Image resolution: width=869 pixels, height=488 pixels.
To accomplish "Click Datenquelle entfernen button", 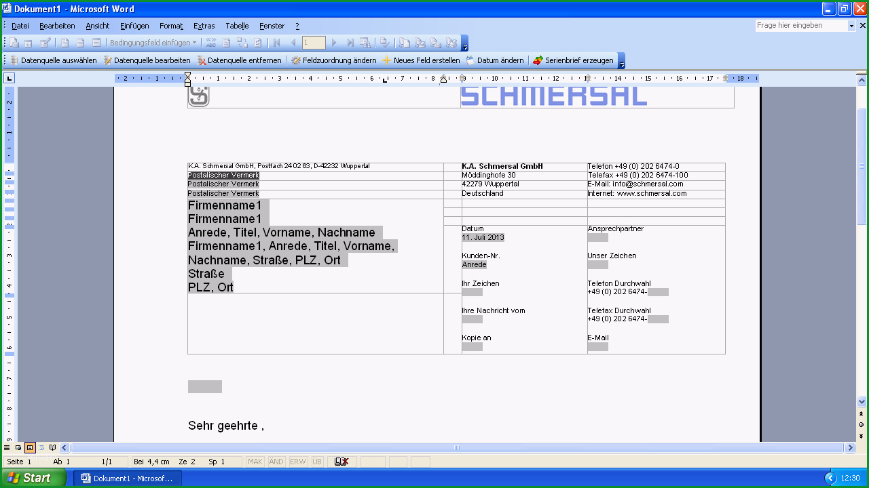I will (x=238, y=60).
